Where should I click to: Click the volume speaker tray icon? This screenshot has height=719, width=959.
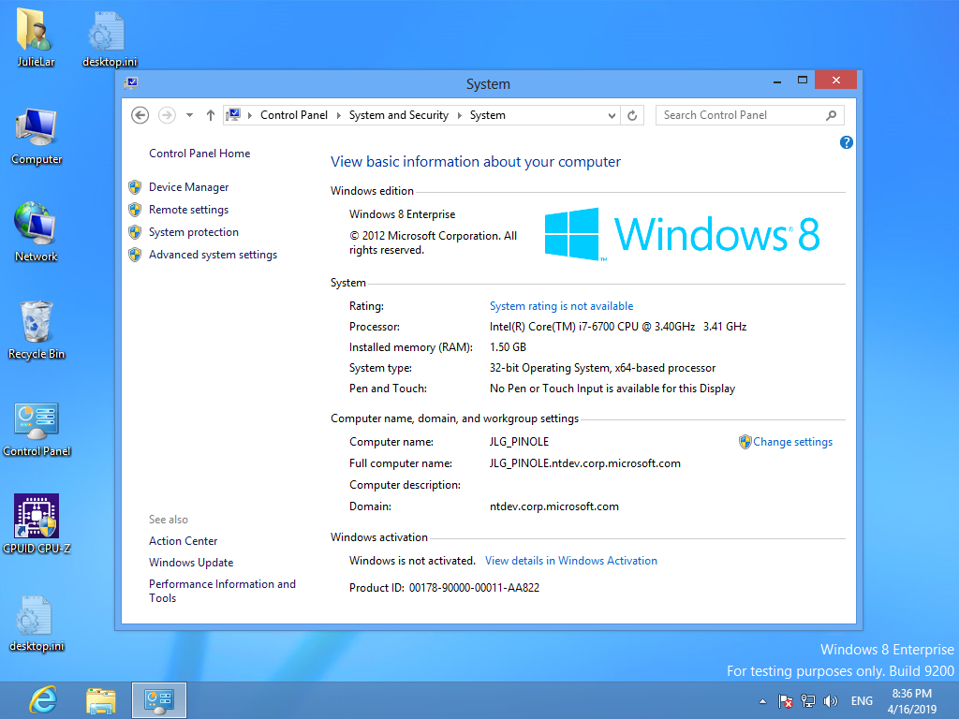pyautogui.click(x=830, y=701)
